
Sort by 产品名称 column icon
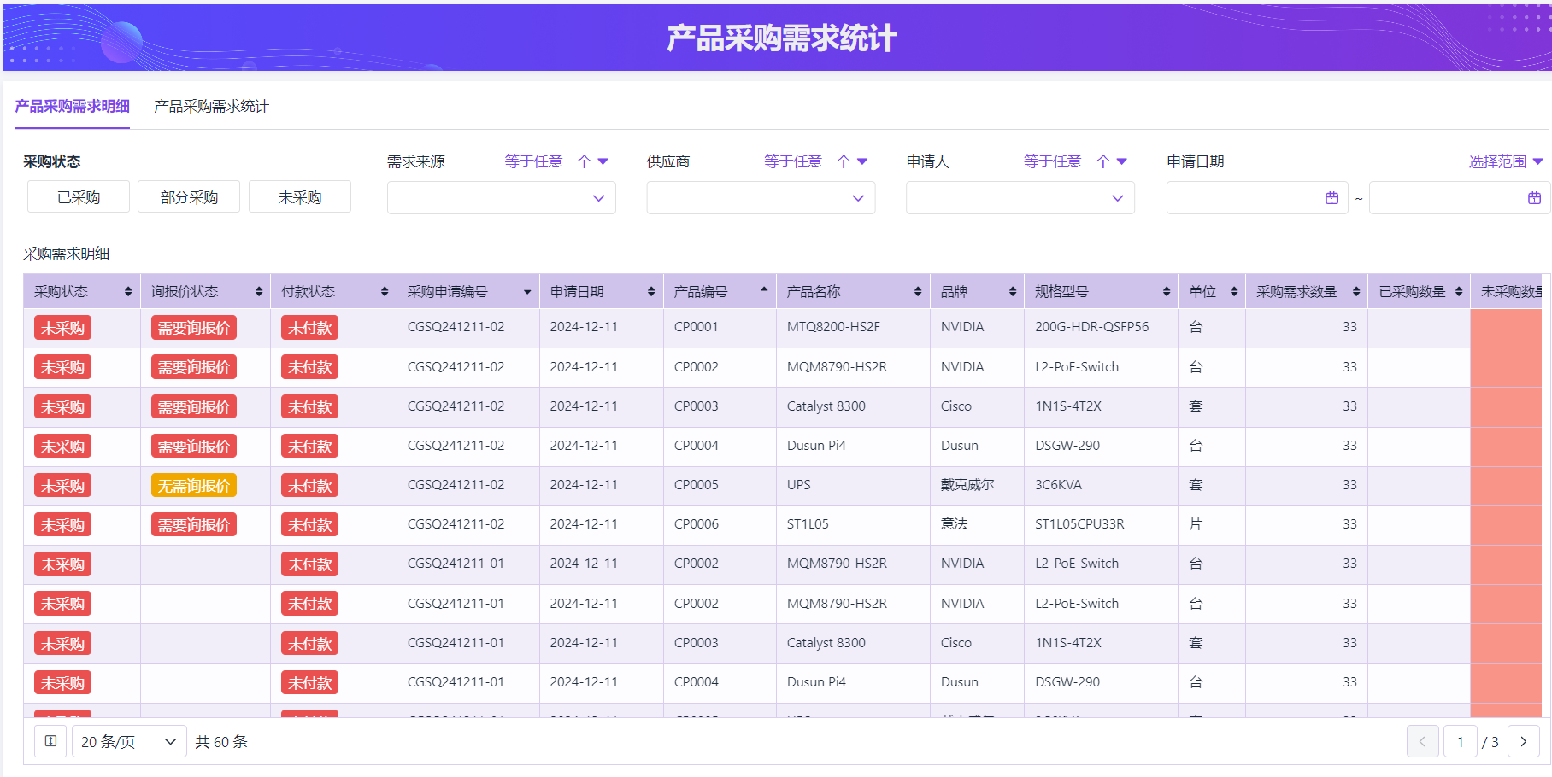pyautogui.click(x=918, y=292)
